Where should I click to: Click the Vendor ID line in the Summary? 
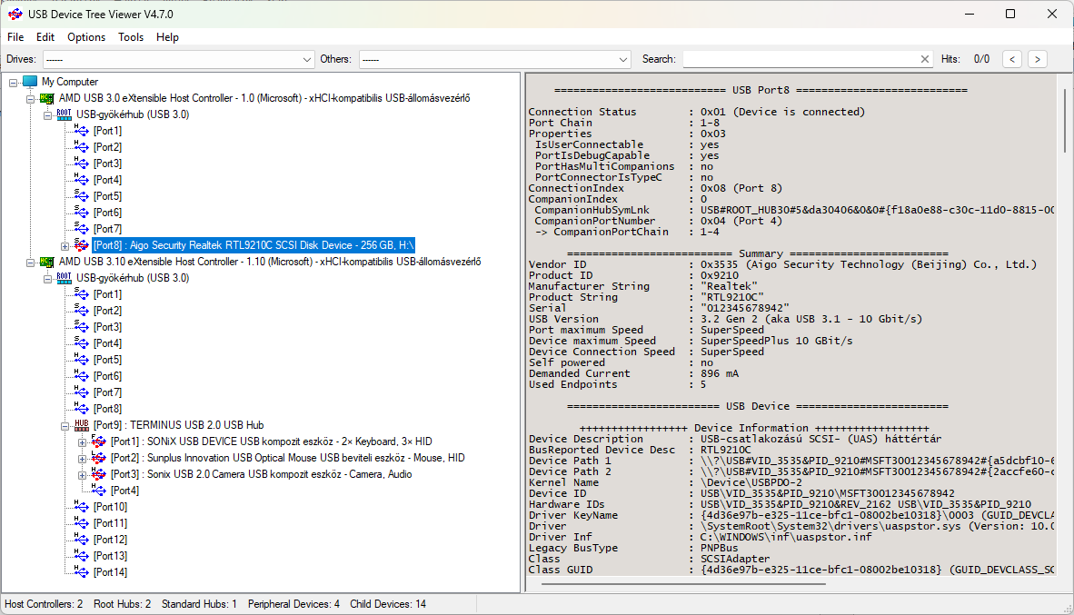[782, 264]
